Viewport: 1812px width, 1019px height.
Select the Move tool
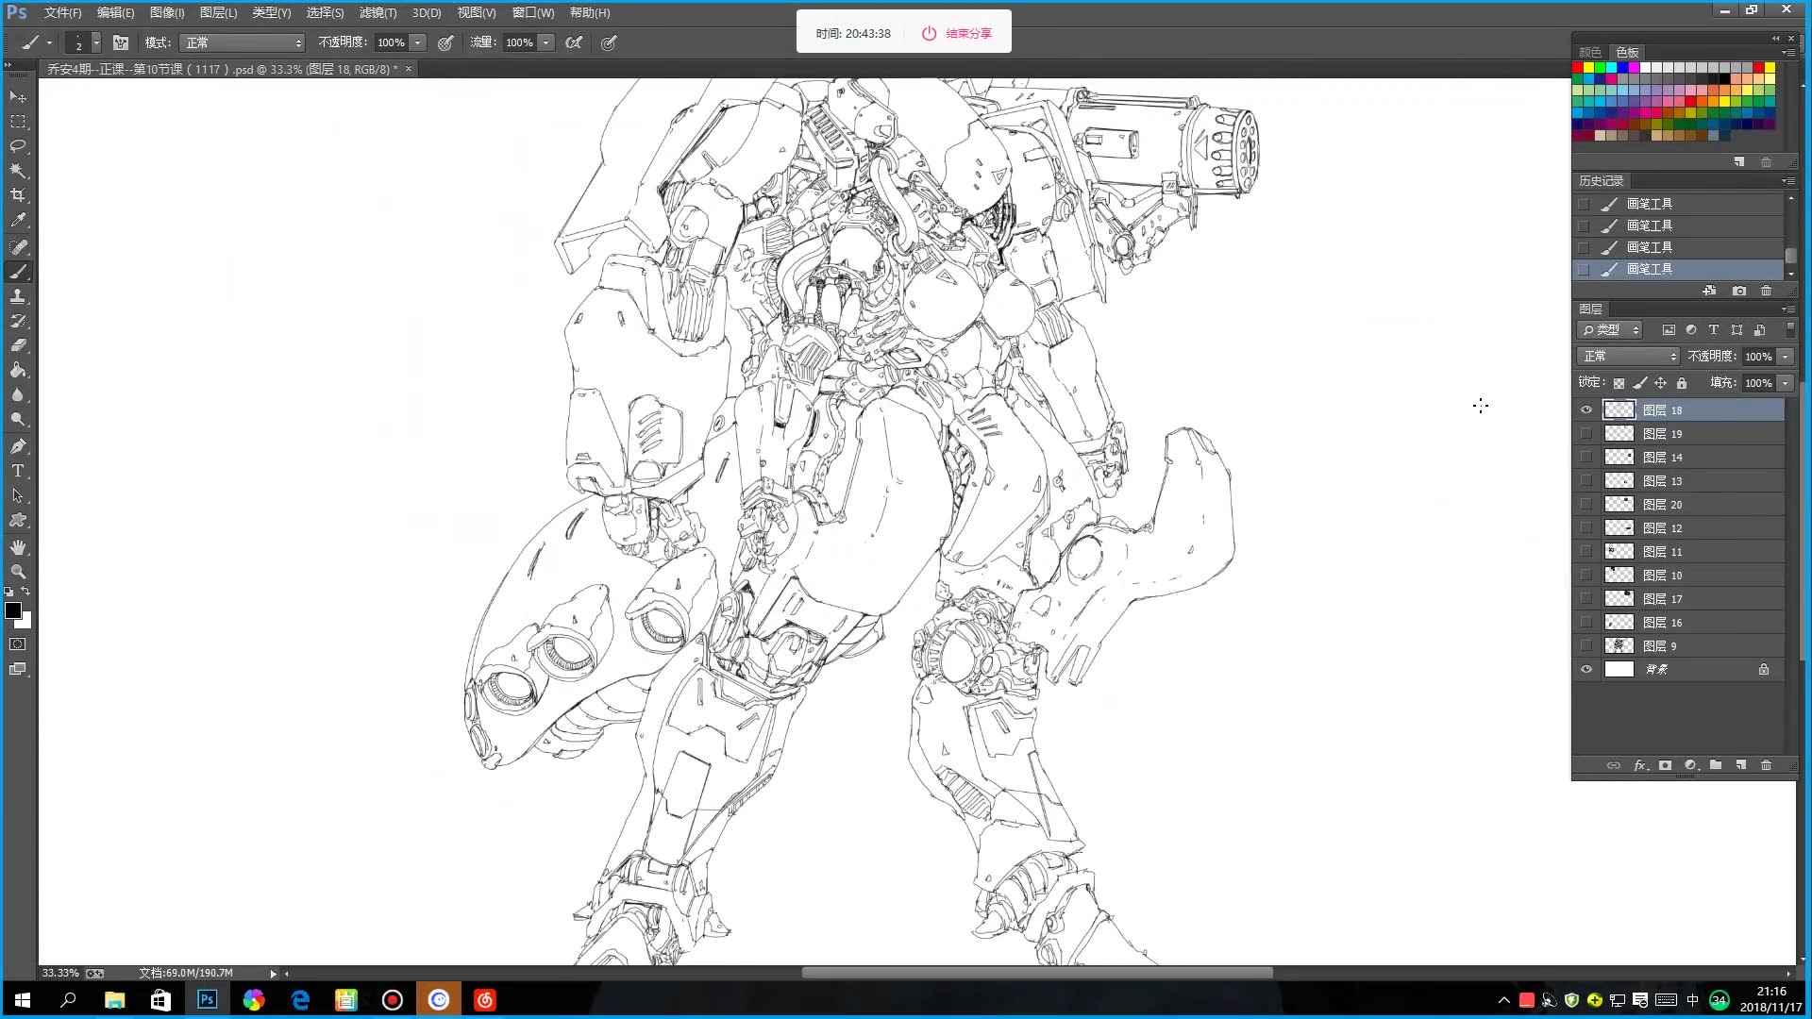(x=18, y=96)
